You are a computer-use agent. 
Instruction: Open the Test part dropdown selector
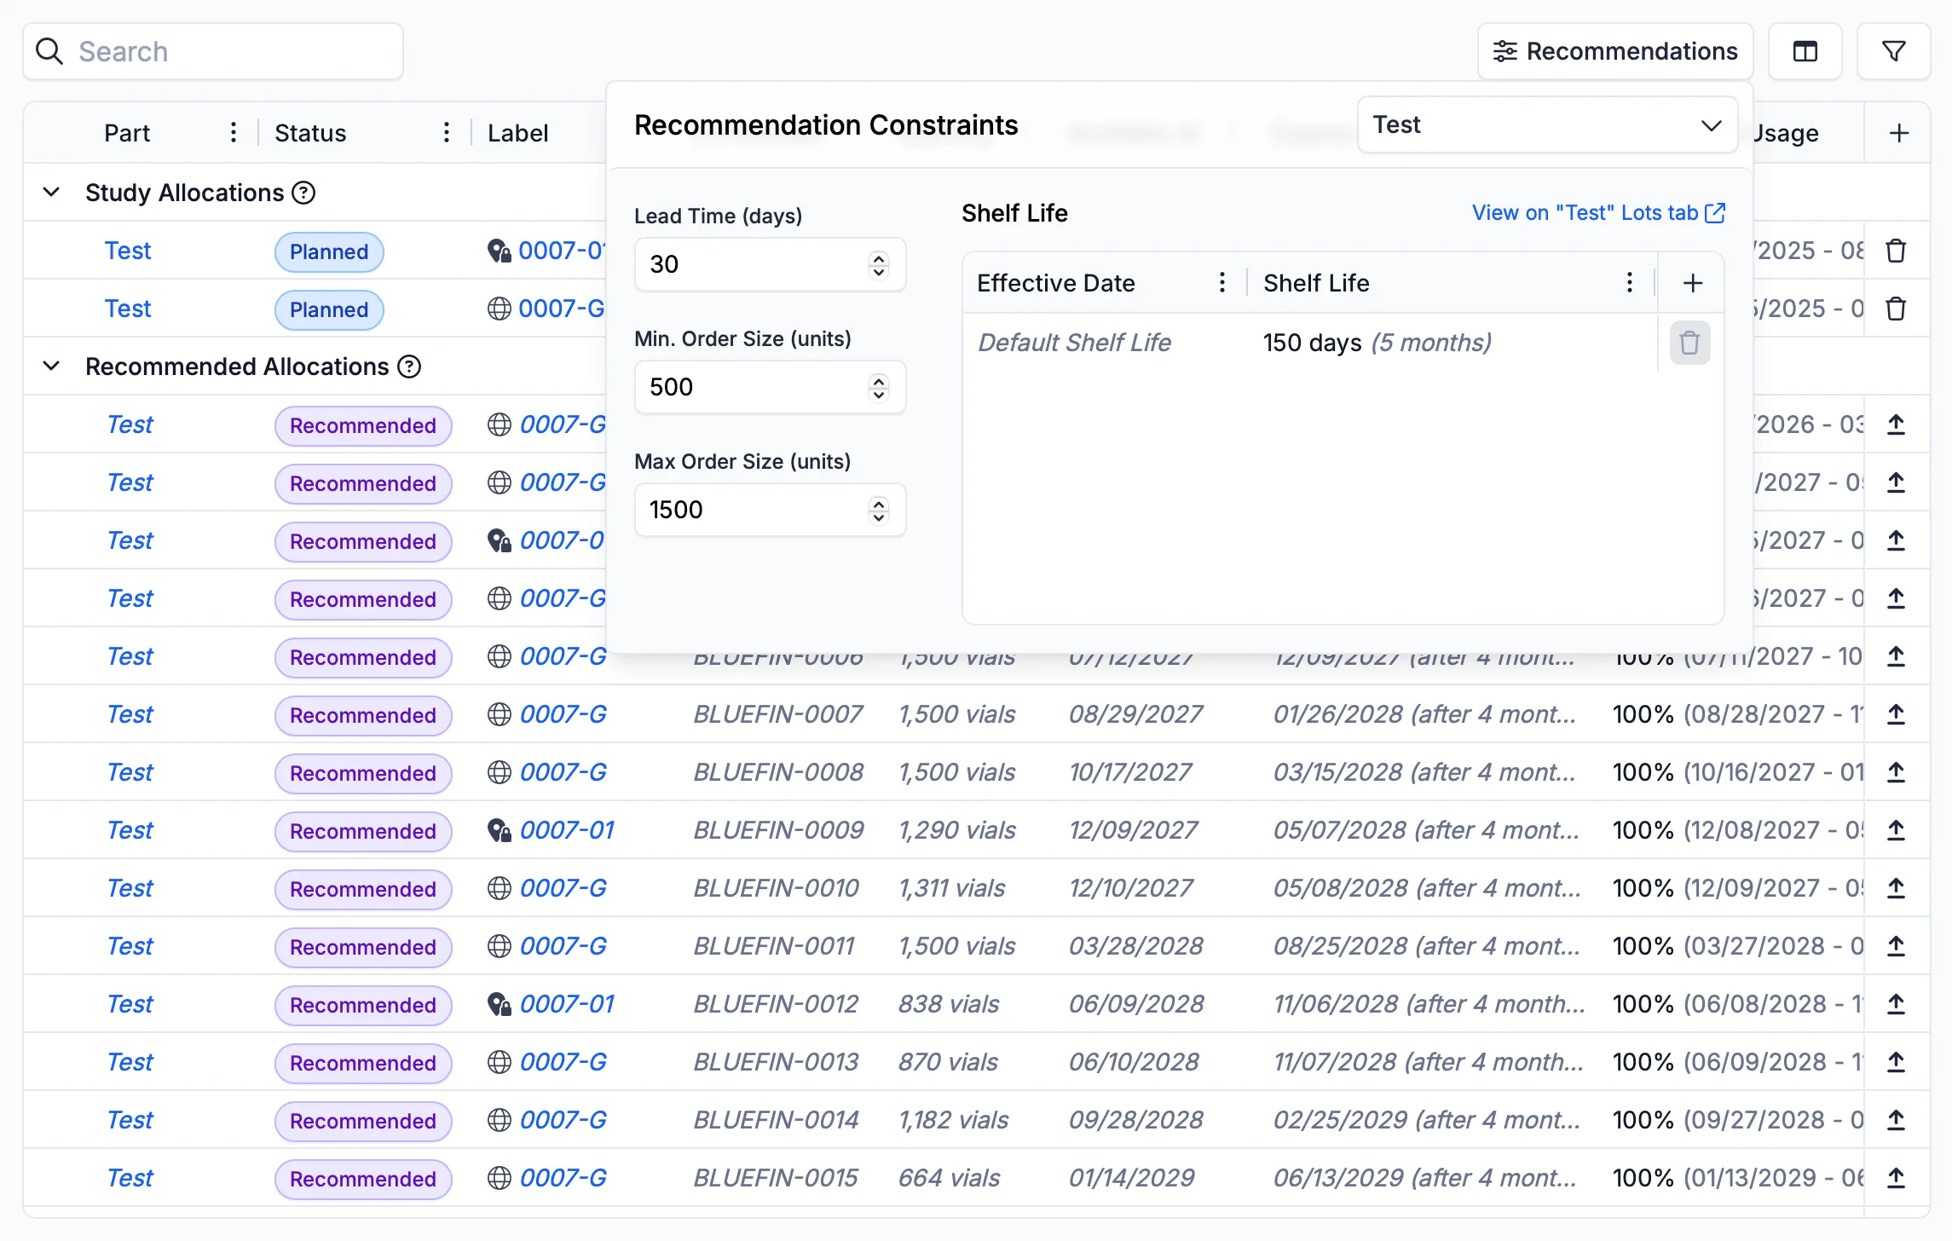click(x=1547, y=125)
